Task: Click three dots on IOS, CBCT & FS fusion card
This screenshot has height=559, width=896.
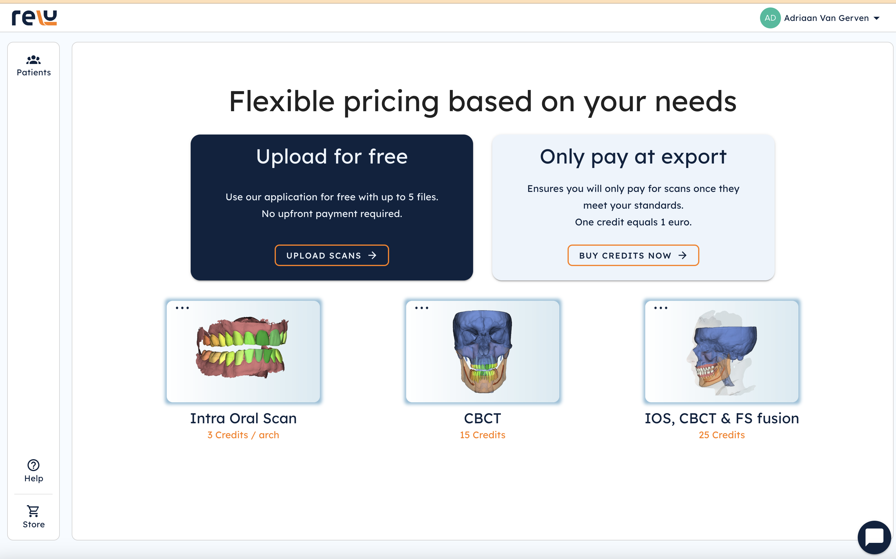Action: tap(660, 308)
